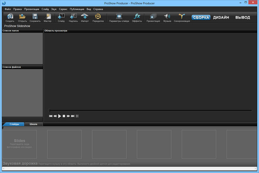Select the Шкала timeline tab
The width and height of the screenshot is (259, 173).
coord(33,124)
